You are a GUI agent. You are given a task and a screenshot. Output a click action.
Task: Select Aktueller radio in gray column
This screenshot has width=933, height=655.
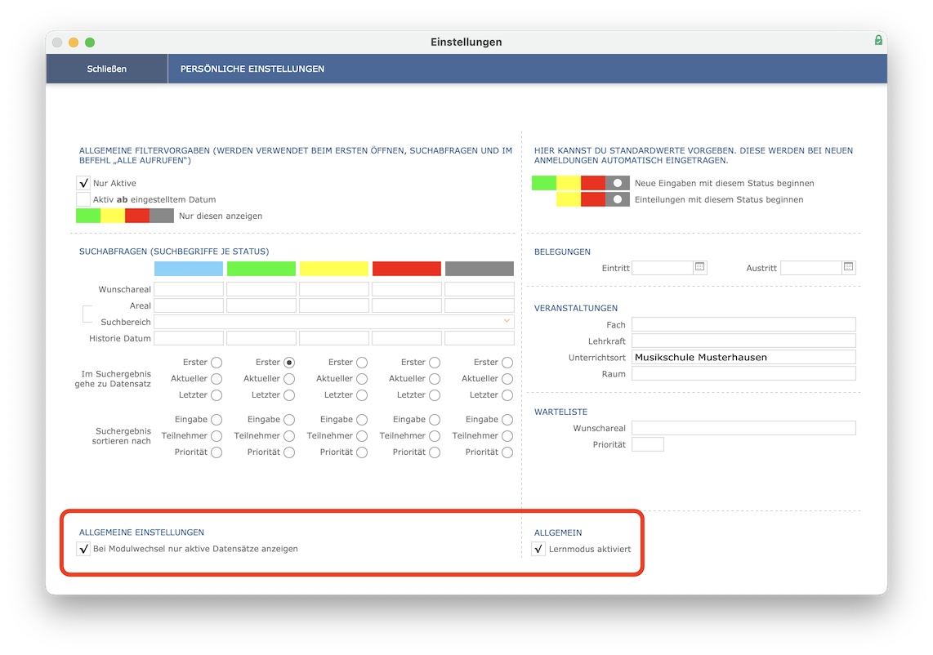point(507,378)
